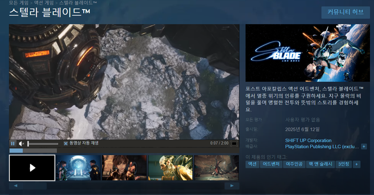Viewport: 374px width, 195px height.
Task: Switch the trailer to fullscreen
Action: 234,143
